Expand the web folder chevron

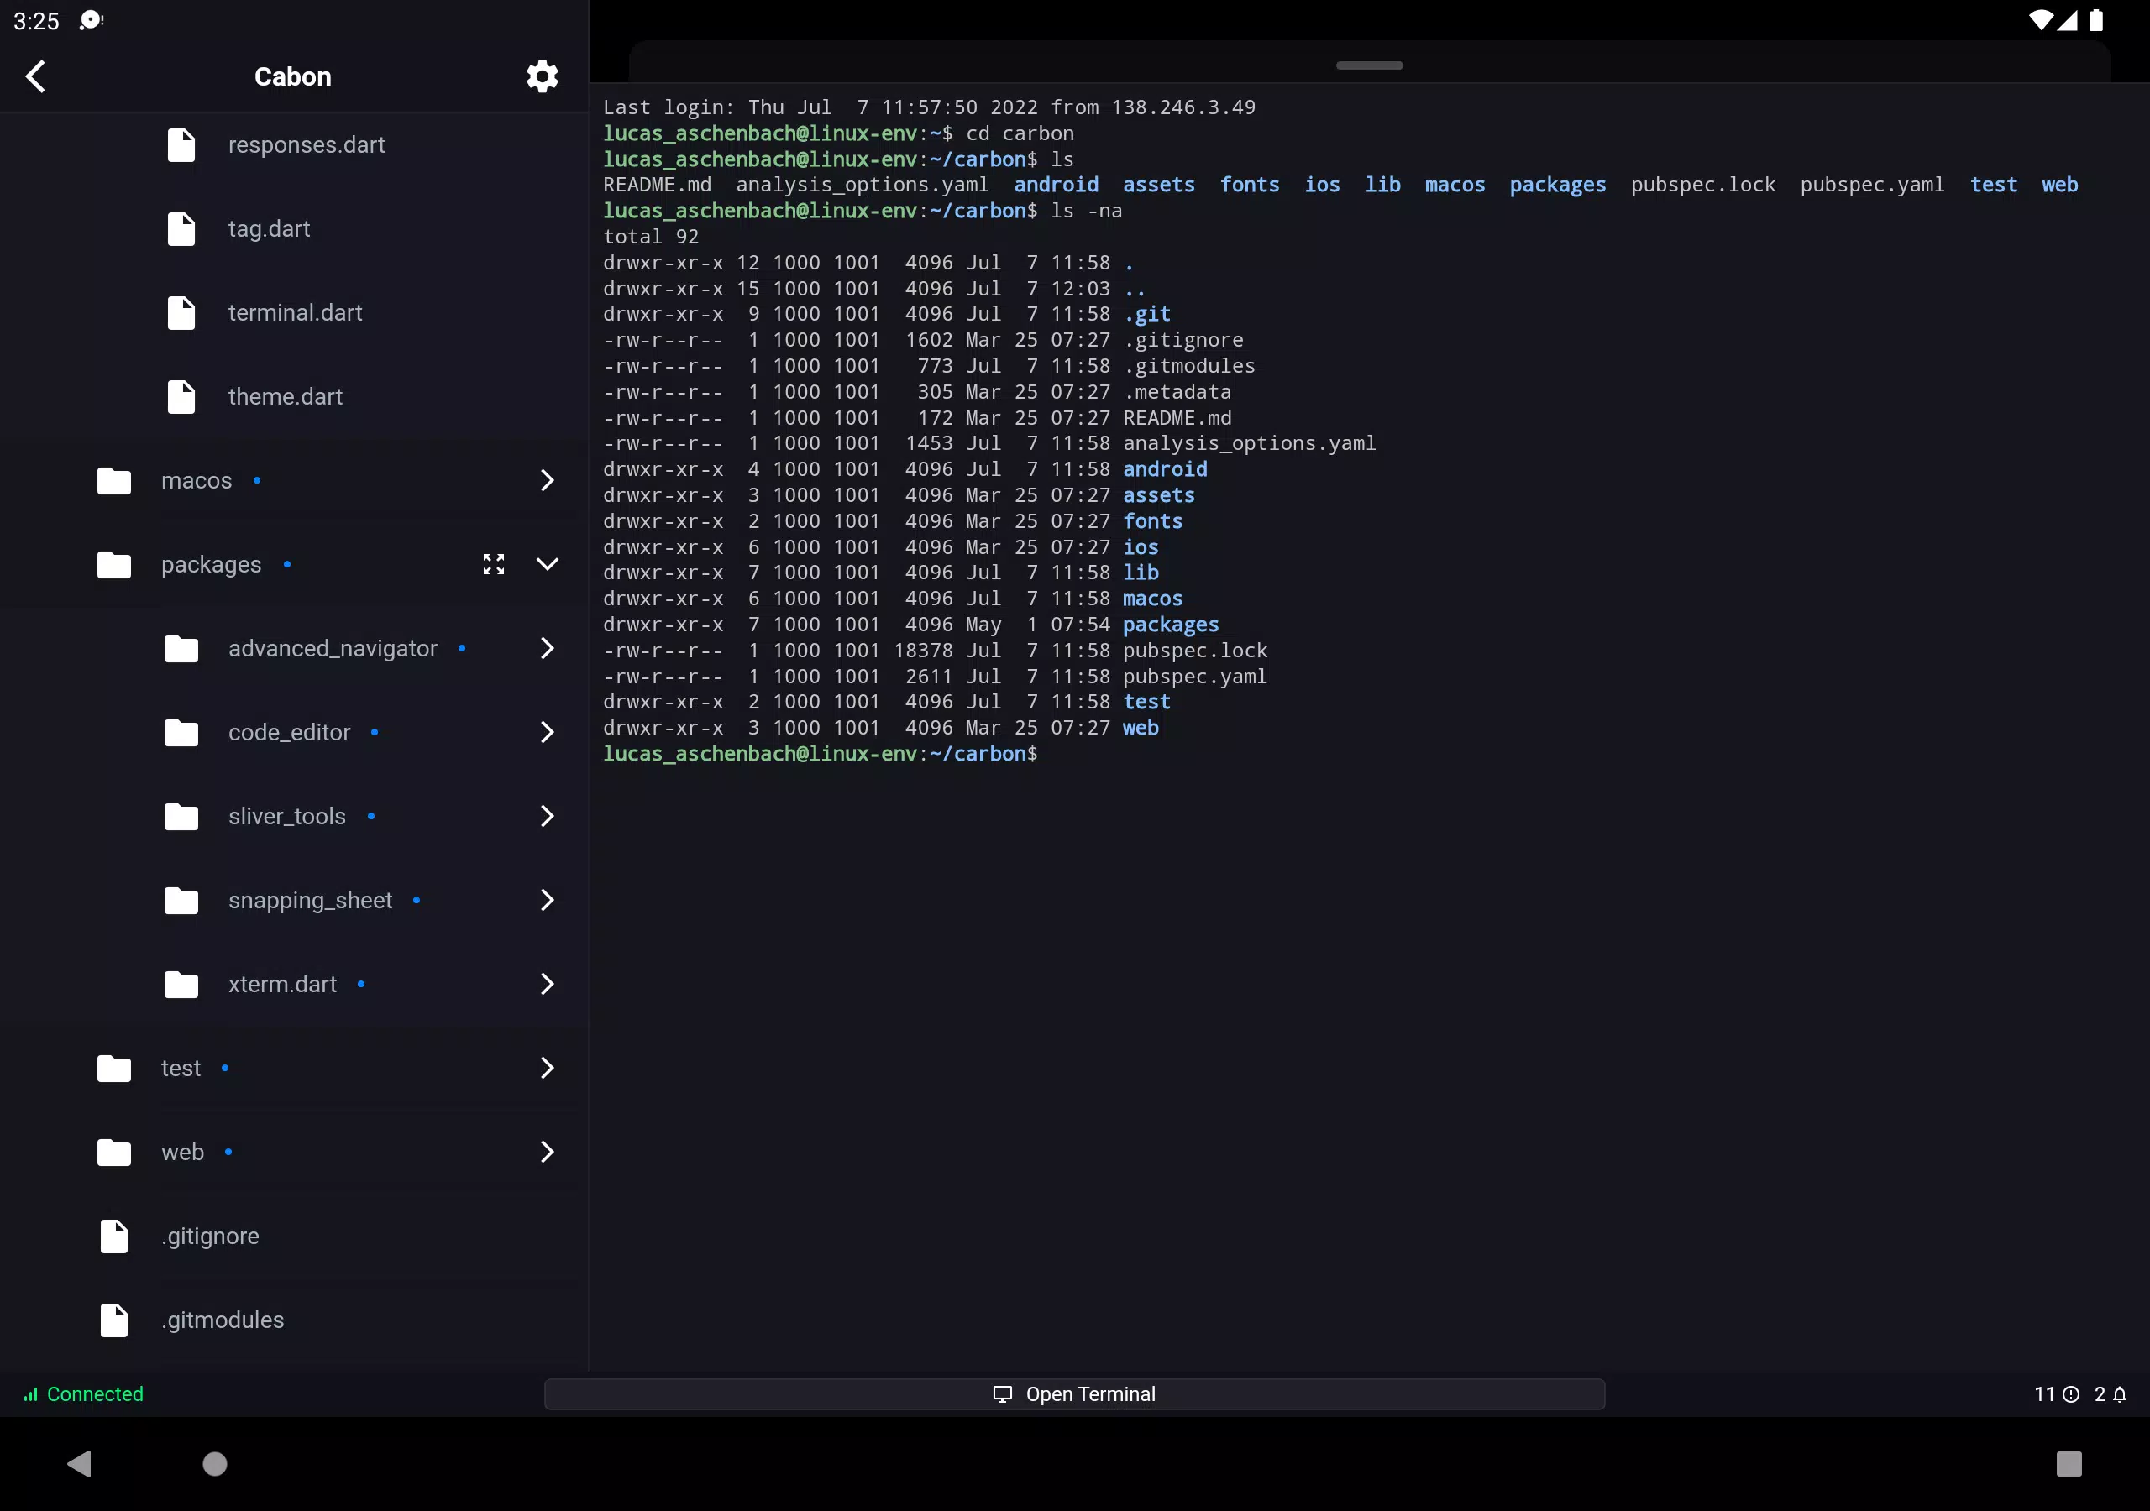point(547,1152)
